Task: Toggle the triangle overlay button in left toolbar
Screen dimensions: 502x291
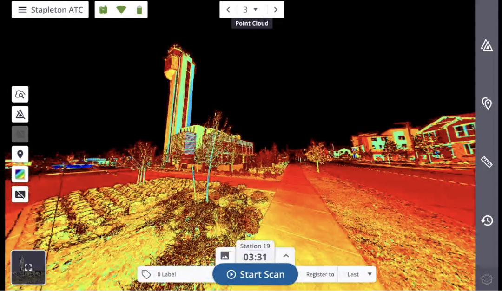Action: click(20, 114)
